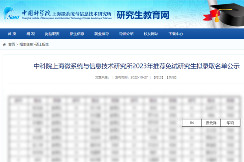Viewport: 244px width, 162px height.
Task: Go to 招生信息 breadcrumb link
Action: tap(26, 45)
